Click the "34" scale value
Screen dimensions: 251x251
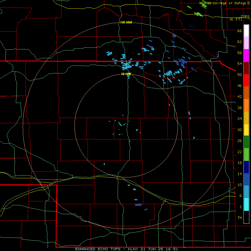240,119
